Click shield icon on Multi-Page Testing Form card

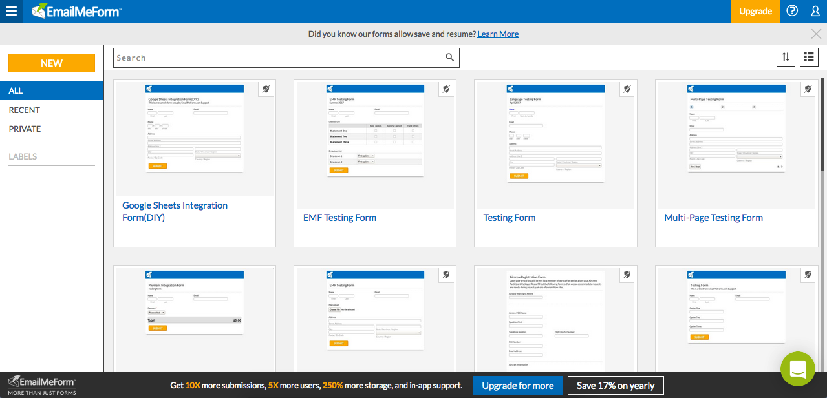[808, 89]
